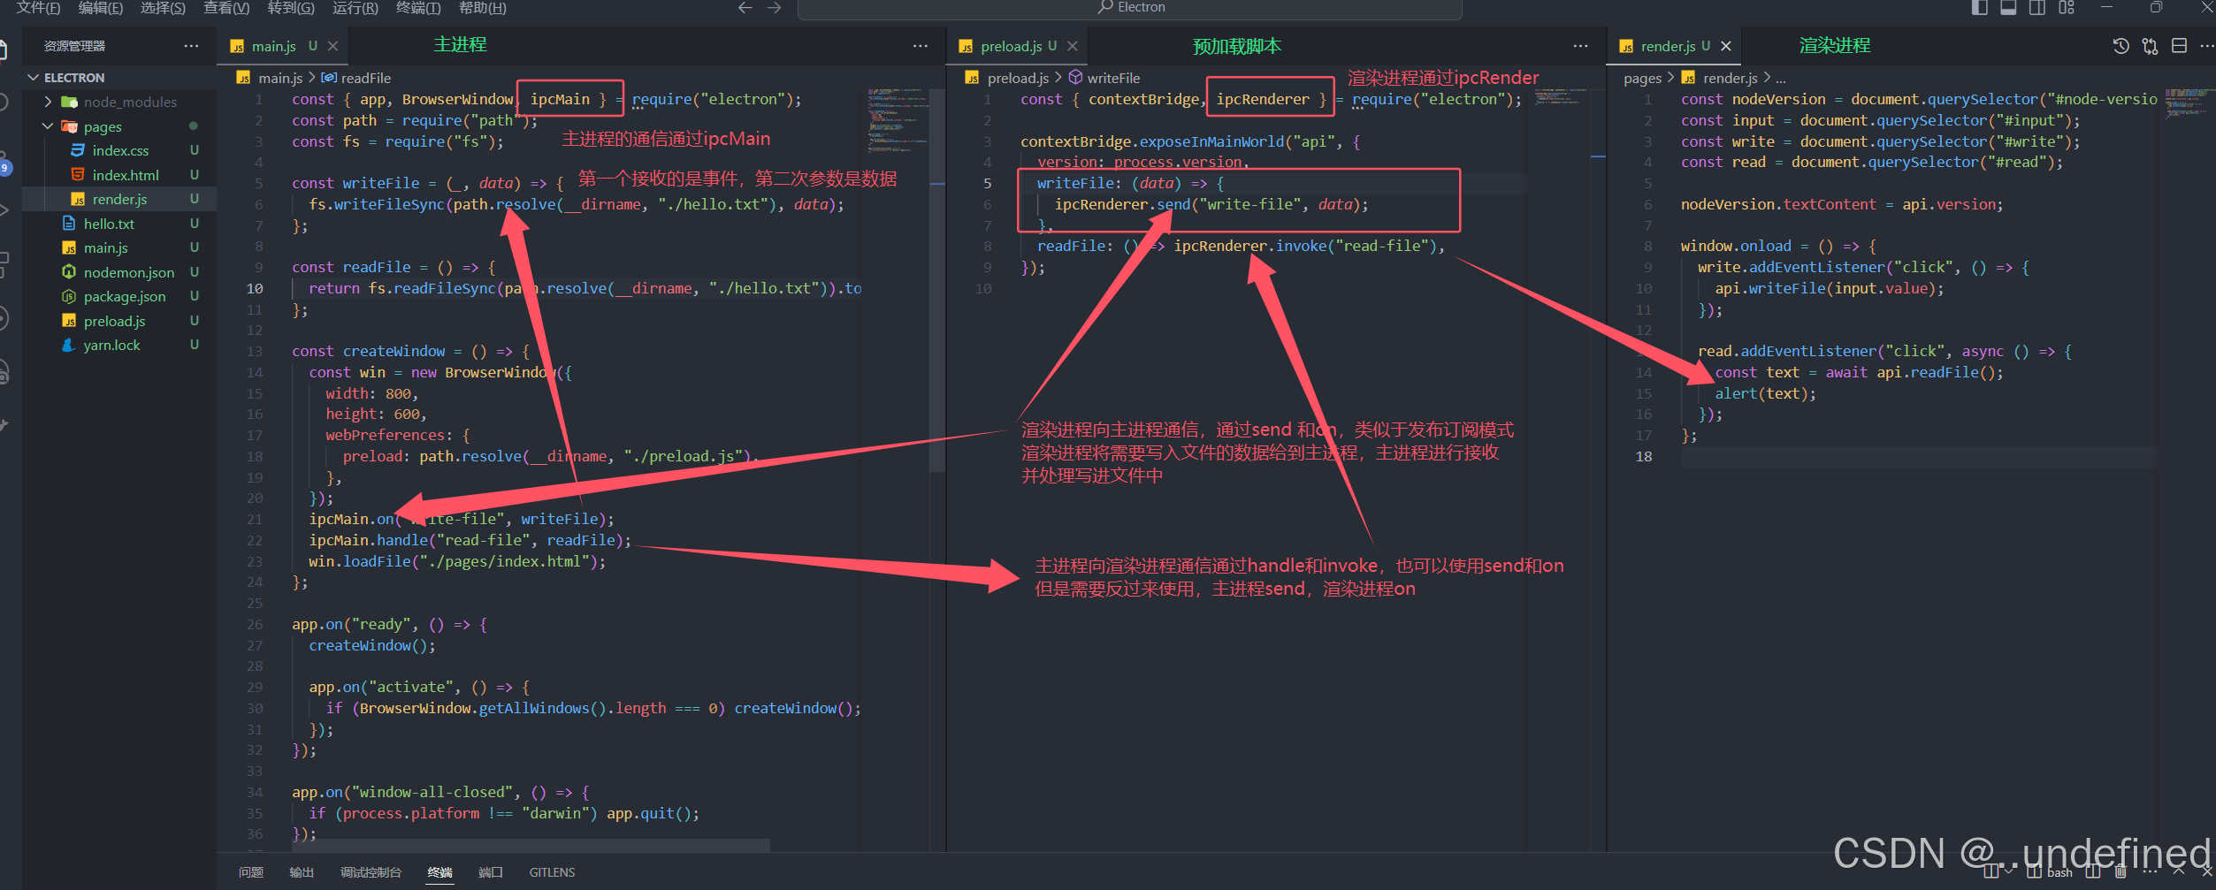Image resolution: width=2216 pixels, height=890 pixels.
Task: Close the preload.js tab
Action: (1072, 46)
